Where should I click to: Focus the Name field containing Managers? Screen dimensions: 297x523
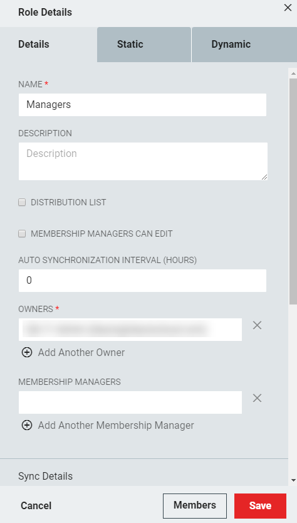[142, 105]
